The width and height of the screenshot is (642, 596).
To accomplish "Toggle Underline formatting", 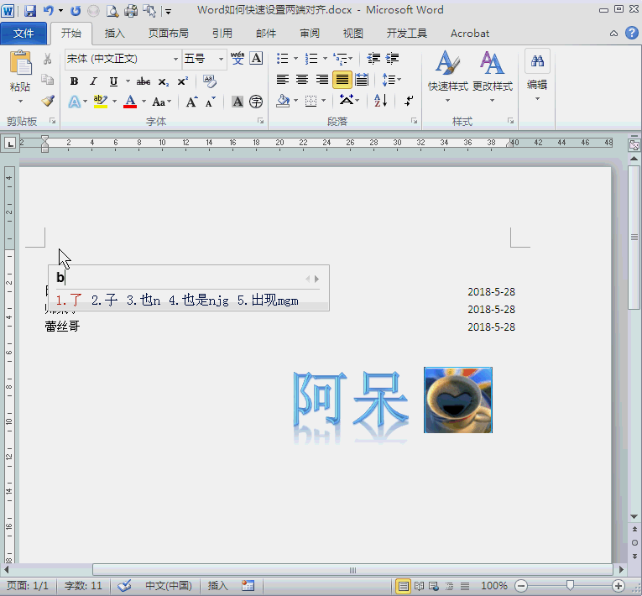I will pos(113,81).
